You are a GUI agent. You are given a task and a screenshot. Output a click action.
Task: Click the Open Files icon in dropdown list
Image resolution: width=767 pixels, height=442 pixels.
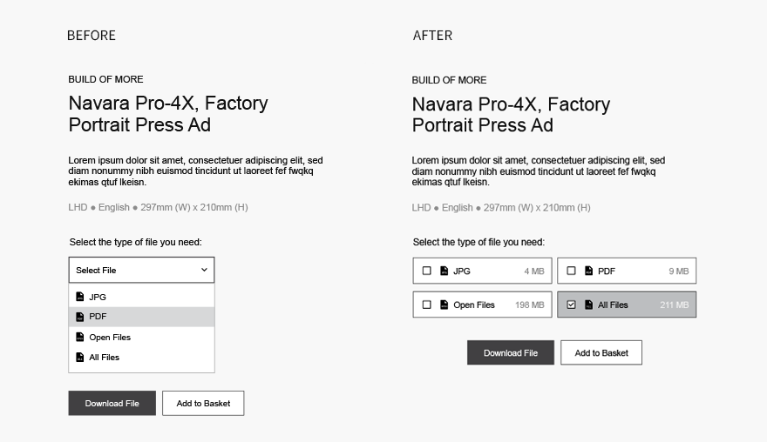[80, 337]
